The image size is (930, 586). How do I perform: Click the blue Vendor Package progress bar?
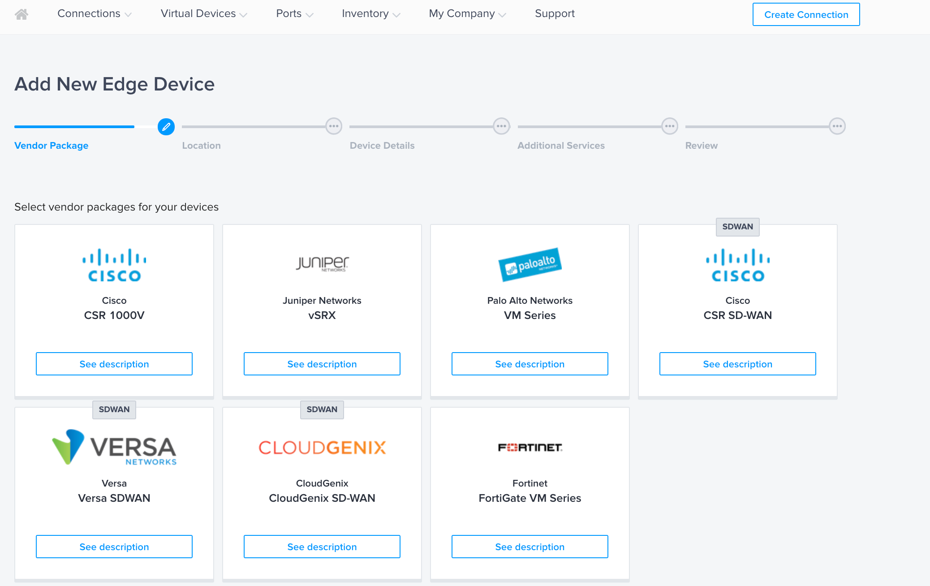(74, 127)
